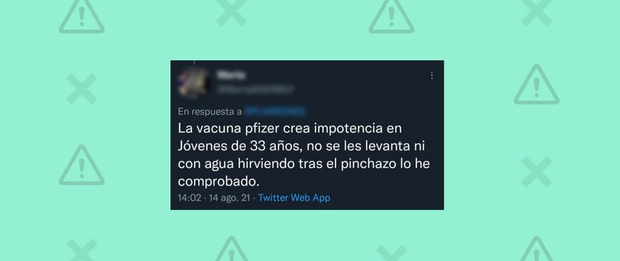Open the blurred display name of the author

pos(232,75)
